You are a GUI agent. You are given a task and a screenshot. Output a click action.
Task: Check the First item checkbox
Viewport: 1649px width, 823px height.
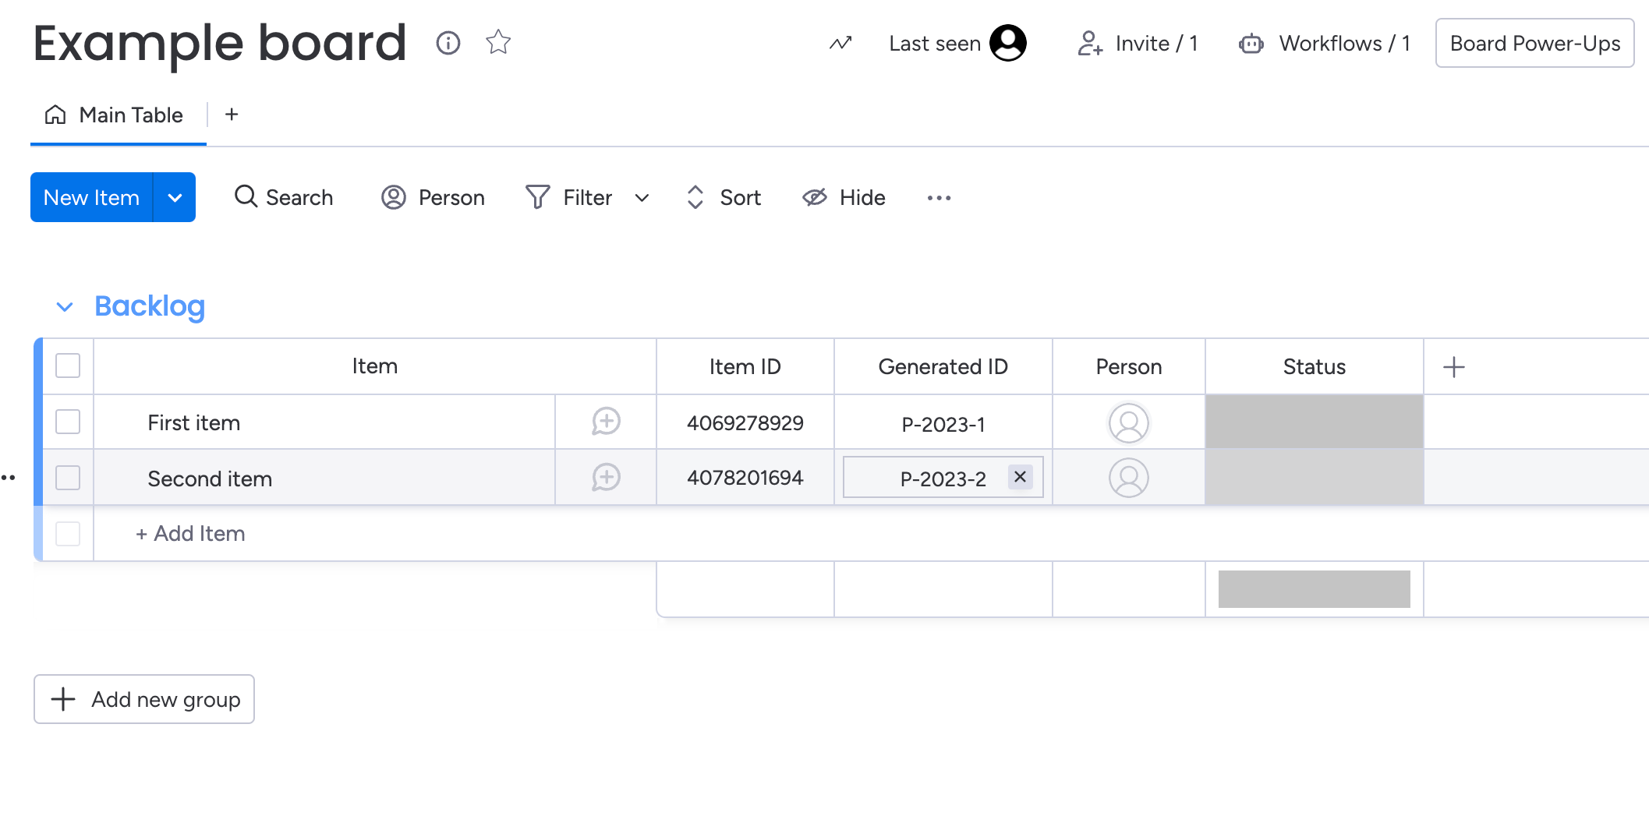(68, 422)
